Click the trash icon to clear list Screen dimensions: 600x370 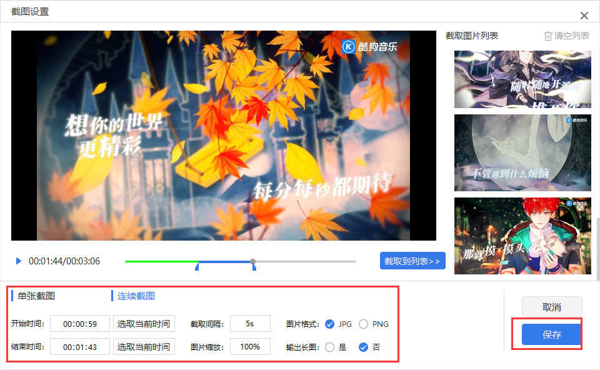pyautogui.click(x=547, y=36)
